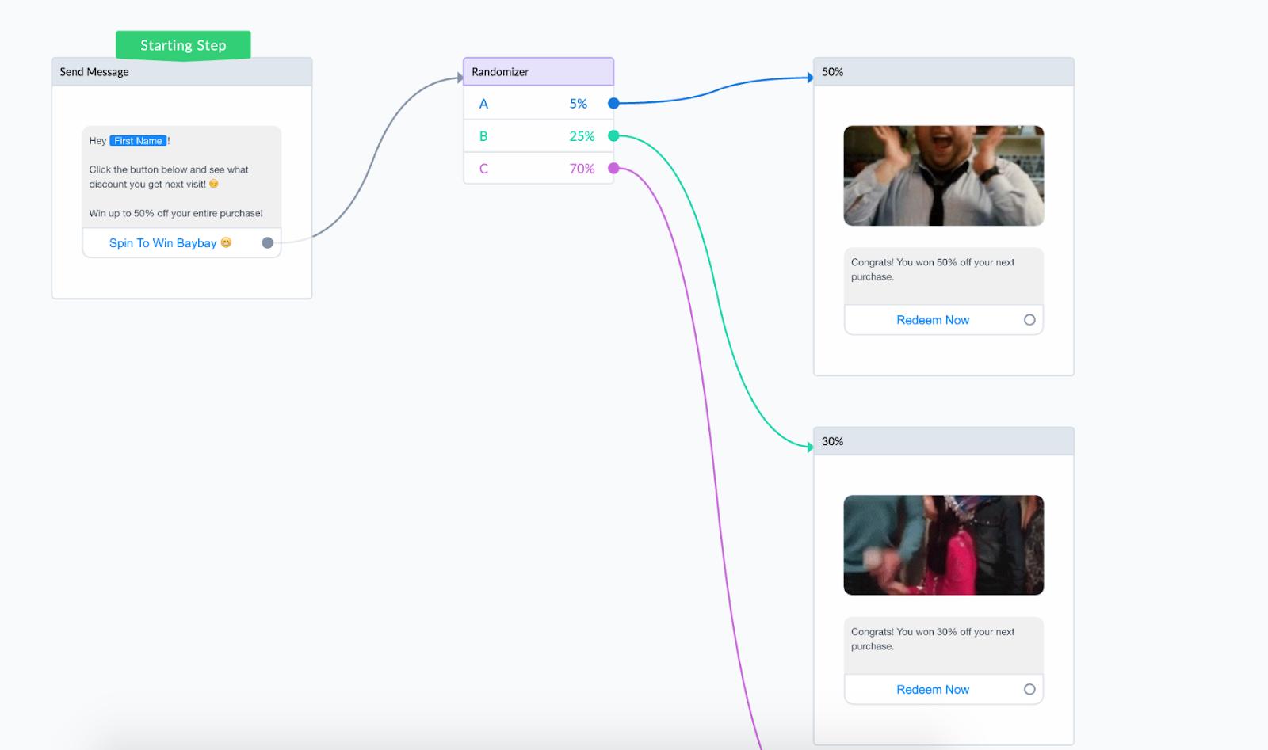
Task: Click the 5% value for variation A
Action: pyautogui.click(x=579, y=104)
